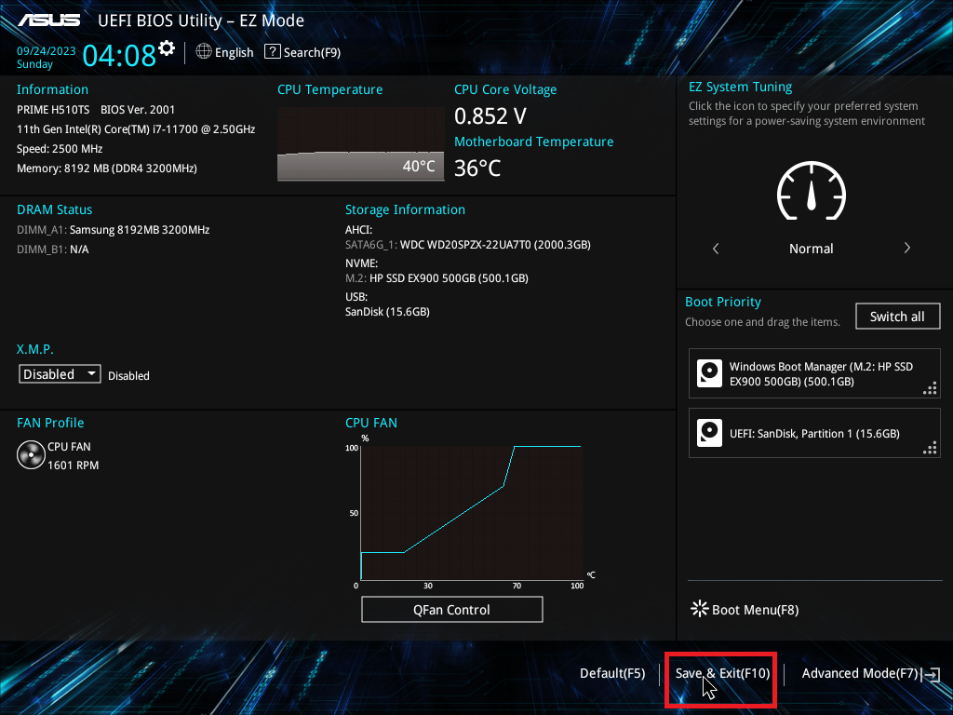The height and width of the screenshot is (715, 953).
Task: Open Boot Menu(F8)
Action: (755, 610)
